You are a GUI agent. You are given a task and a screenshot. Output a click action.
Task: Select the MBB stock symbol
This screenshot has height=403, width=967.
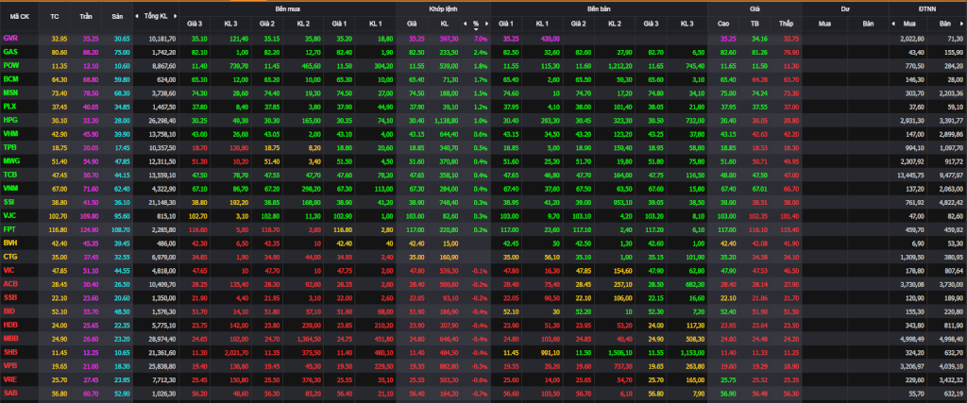10,338
